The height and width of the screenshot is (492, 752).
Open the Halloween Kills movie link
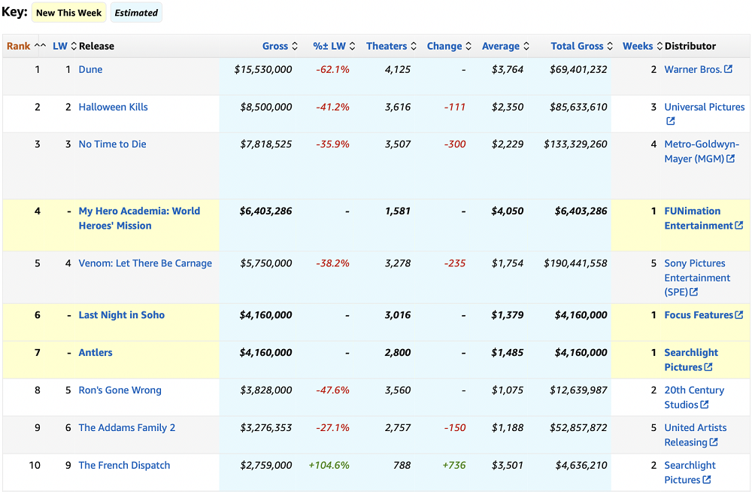[x=113, y=107]
